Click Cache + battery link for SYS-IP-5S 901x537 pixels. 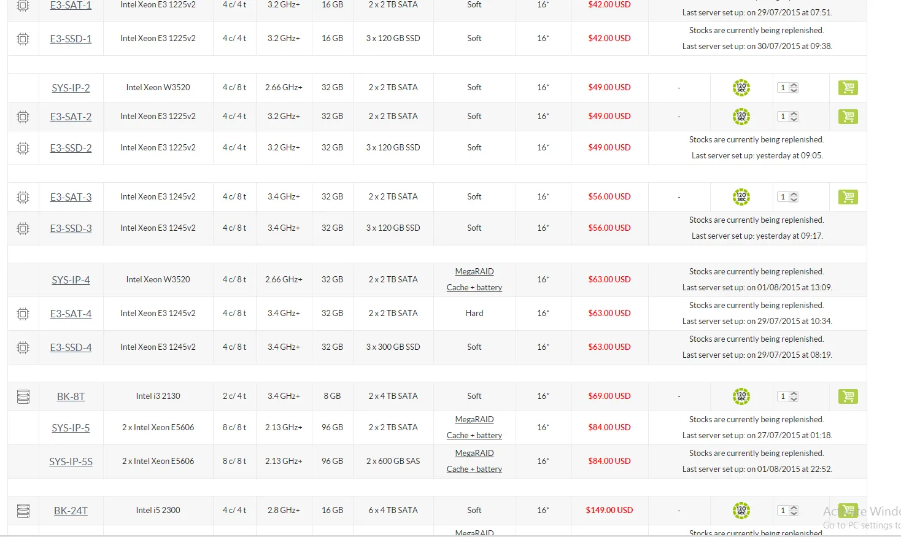pos(474,469)
